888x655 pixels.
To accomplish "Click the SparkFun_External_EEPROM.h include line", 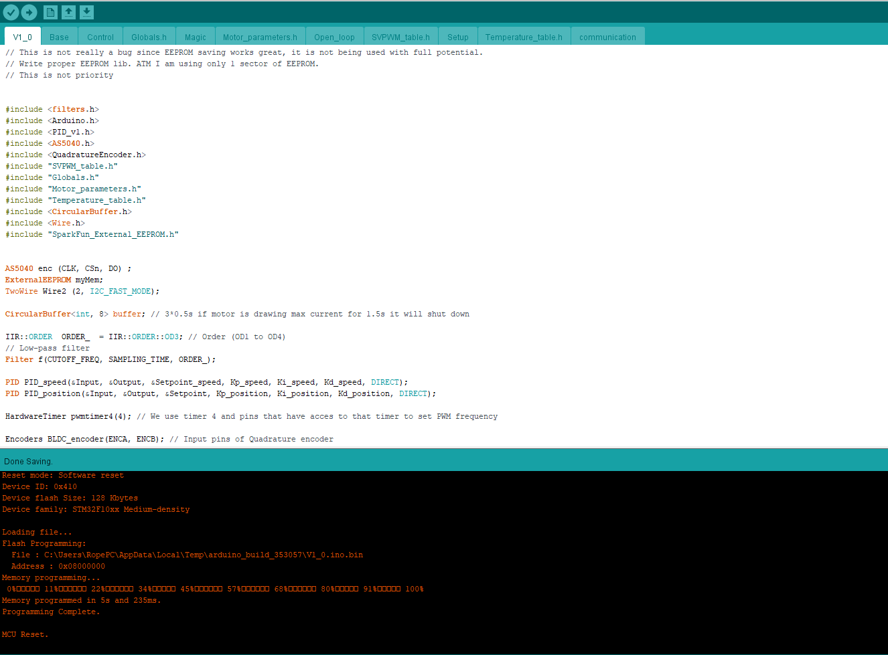I will (x=92, y=234).
